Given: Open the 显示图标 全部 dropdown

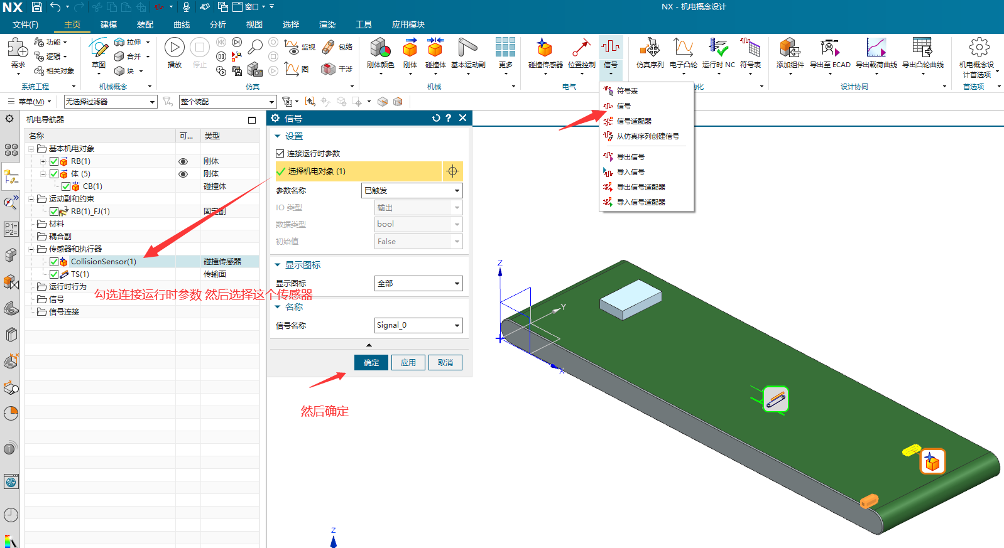Looking at the screenshot, I should 418,284.
